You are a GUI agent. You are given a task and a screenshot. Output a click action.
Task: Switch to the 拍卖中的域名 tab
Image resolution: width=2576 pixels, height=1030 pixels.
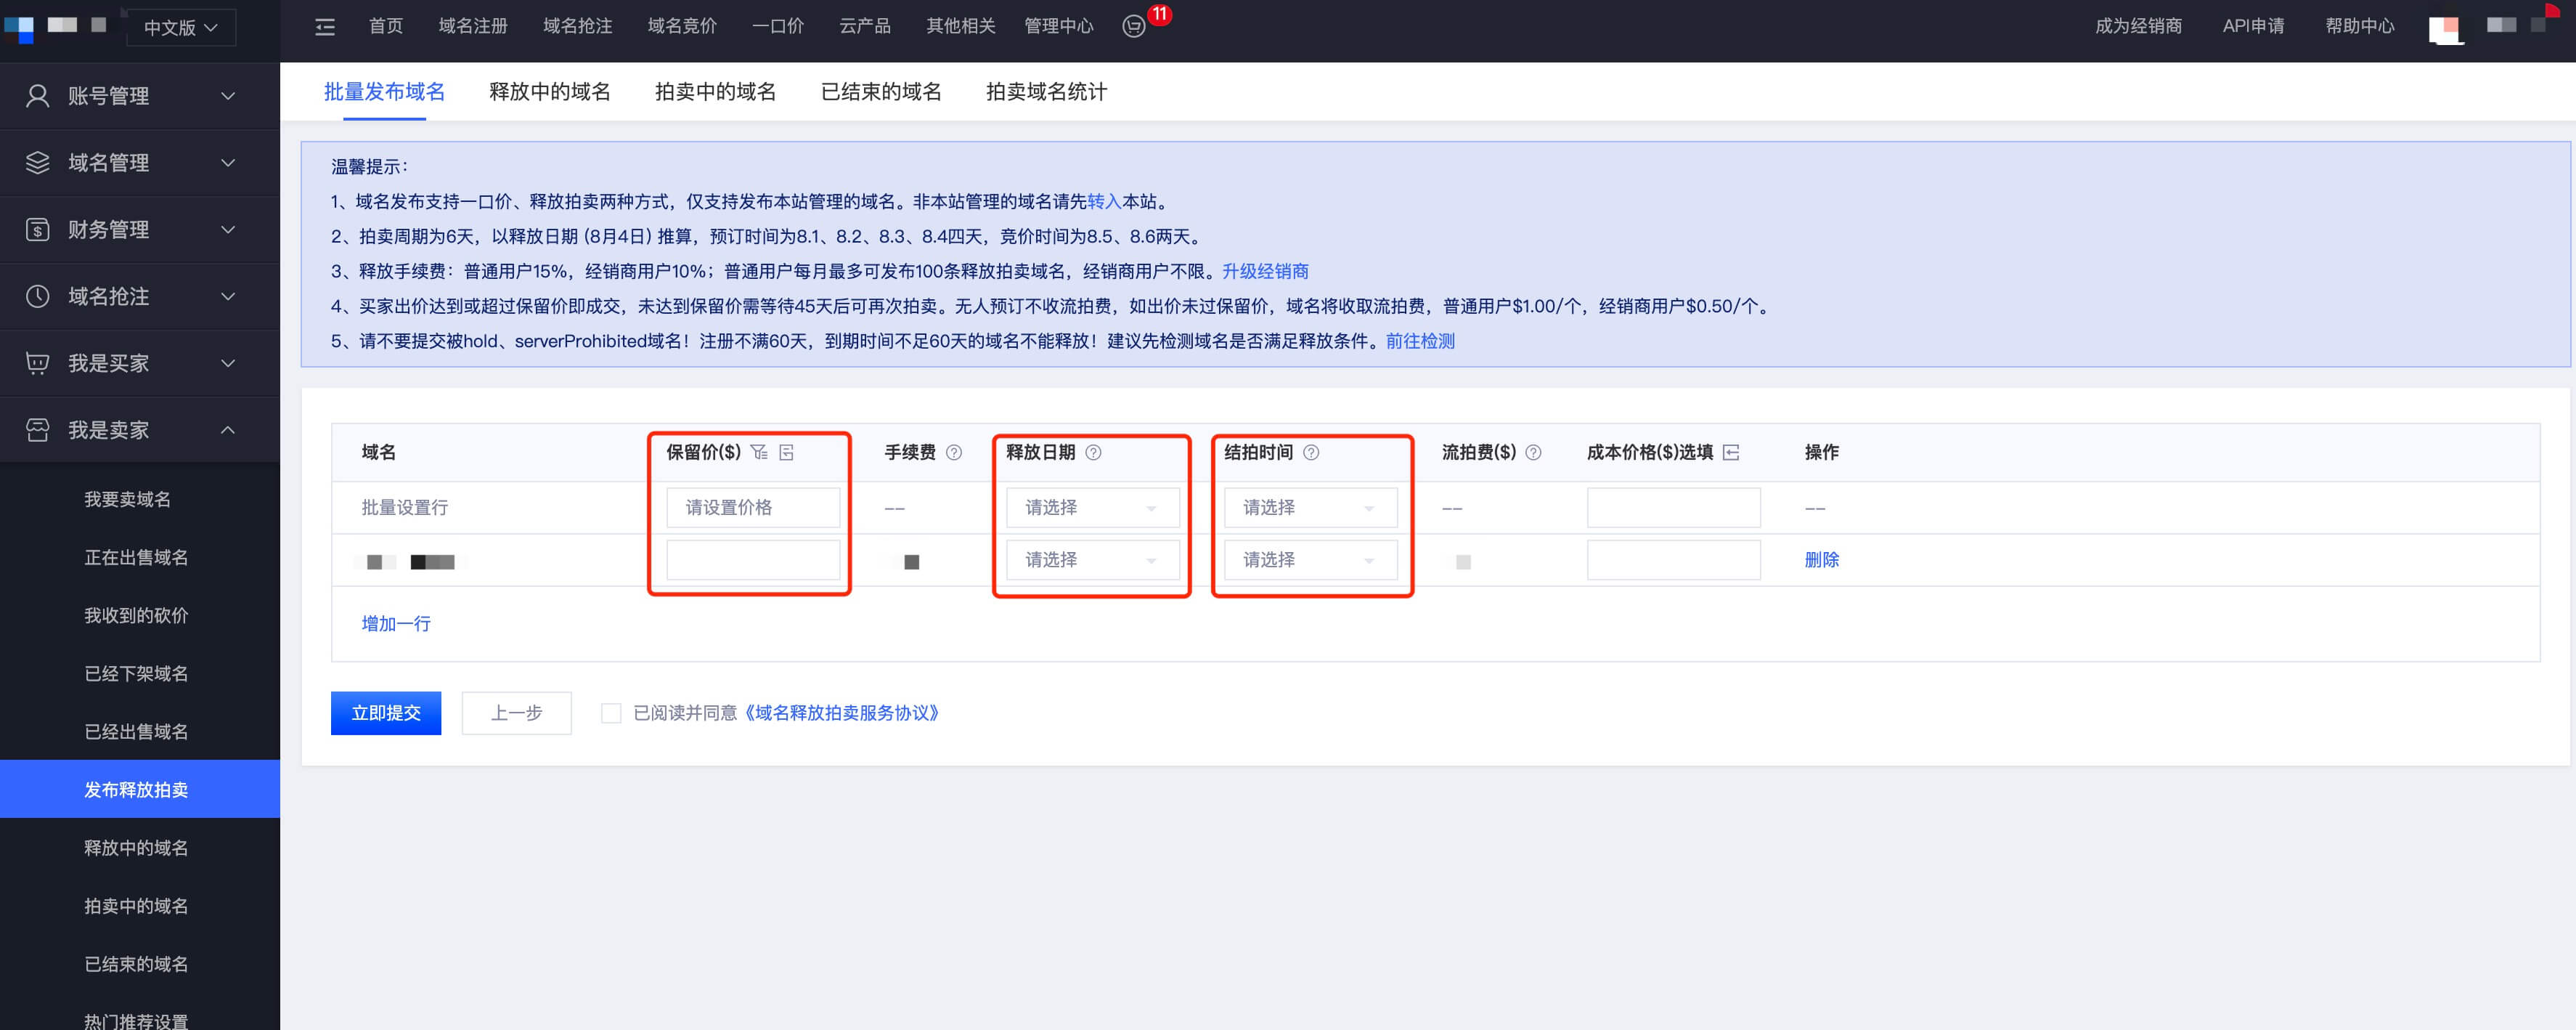point(715,92)
